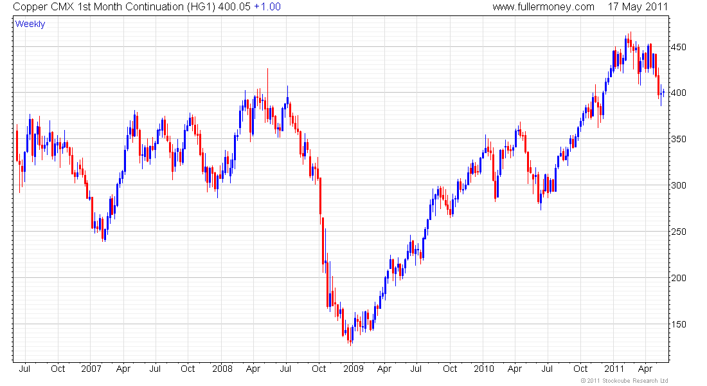
Task: Click the Oct label just before 2011
Action: (x=580, y=369)
